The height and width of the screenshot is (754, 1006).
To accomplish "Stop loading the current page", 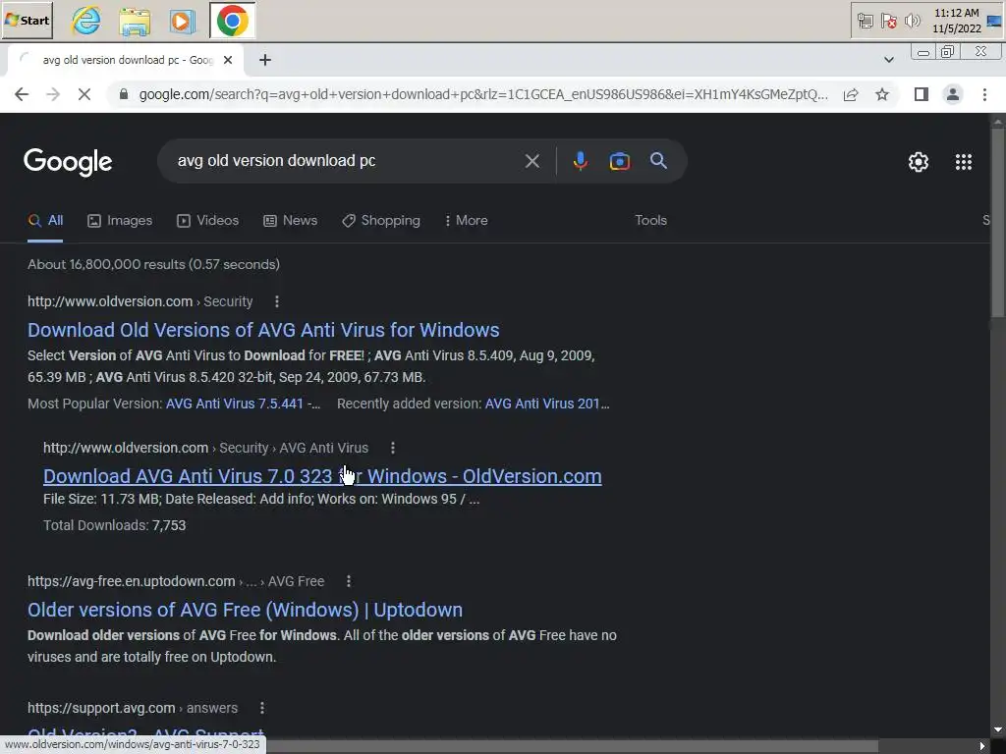I will [x=84, y=95].
